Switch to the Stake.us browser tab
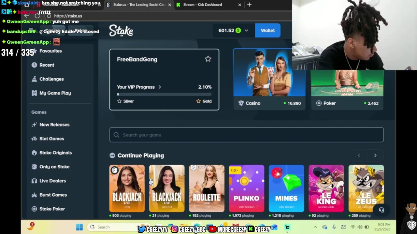The width and height of the screenshot is (417, 234). [x=138, y=5]
